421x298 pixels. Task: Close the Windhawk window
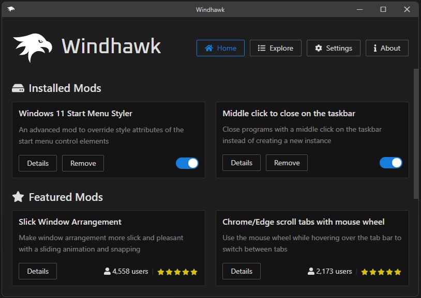point(407,9)
